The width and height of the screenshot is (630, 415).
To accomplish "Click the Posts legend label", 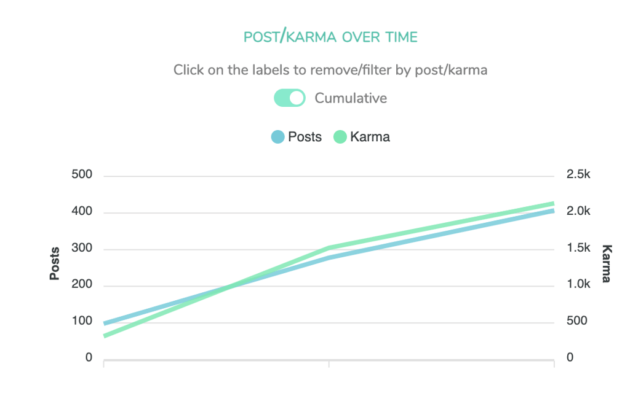I will point(305,137).
